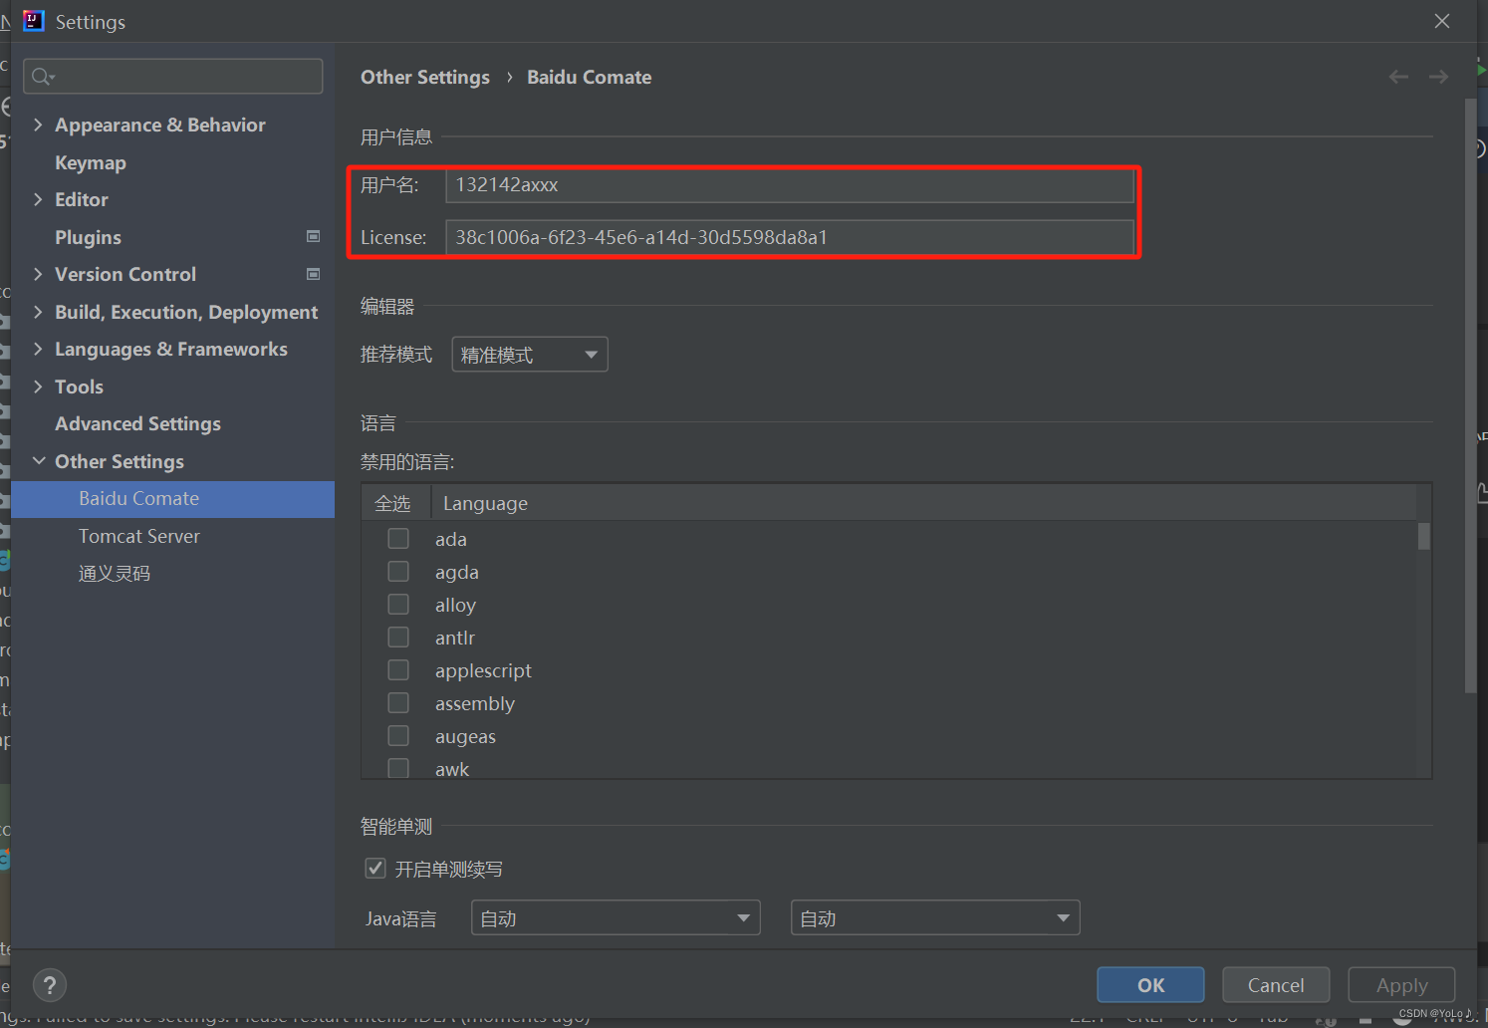Tick the alloy language checkbox
The image size is (1488, 1028).
click(x=398, y=604)
